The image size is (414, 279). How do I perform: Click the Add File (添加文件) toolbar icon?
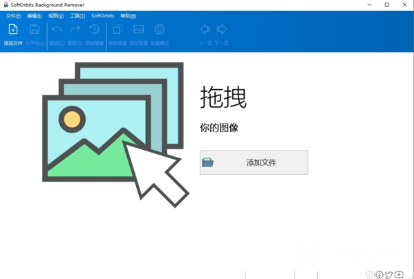coord(13,29)
